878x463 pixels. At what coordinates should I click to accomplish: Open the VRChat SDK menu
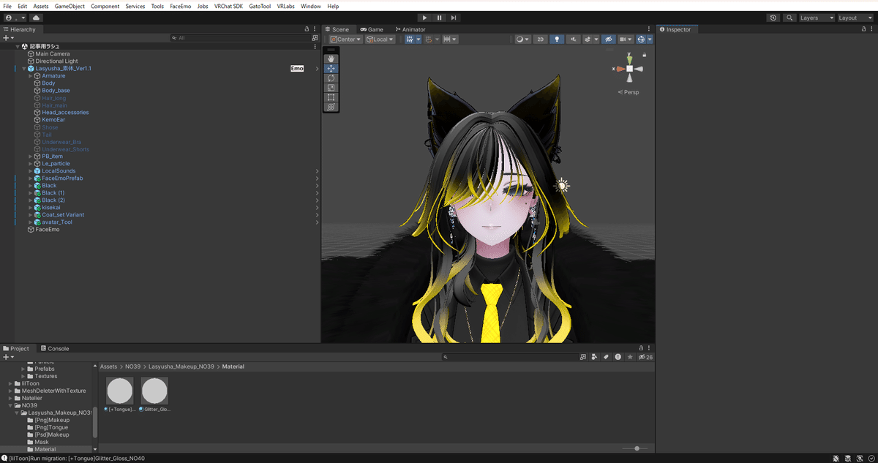(x=228, y=6)
